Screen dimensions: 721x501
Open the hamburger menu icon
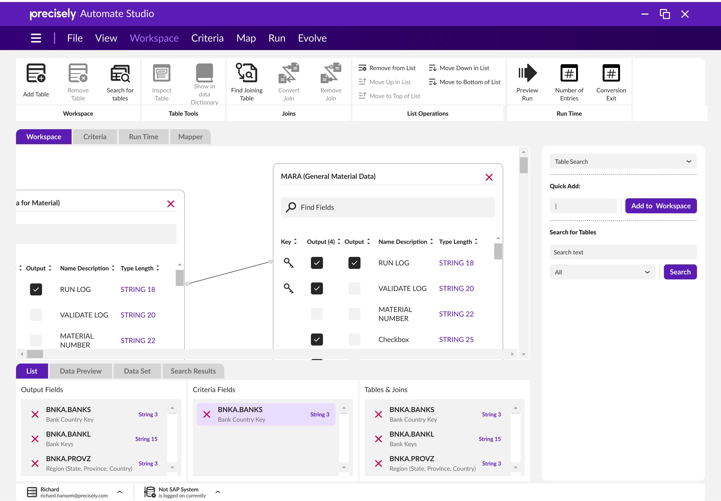pos(36,38)
